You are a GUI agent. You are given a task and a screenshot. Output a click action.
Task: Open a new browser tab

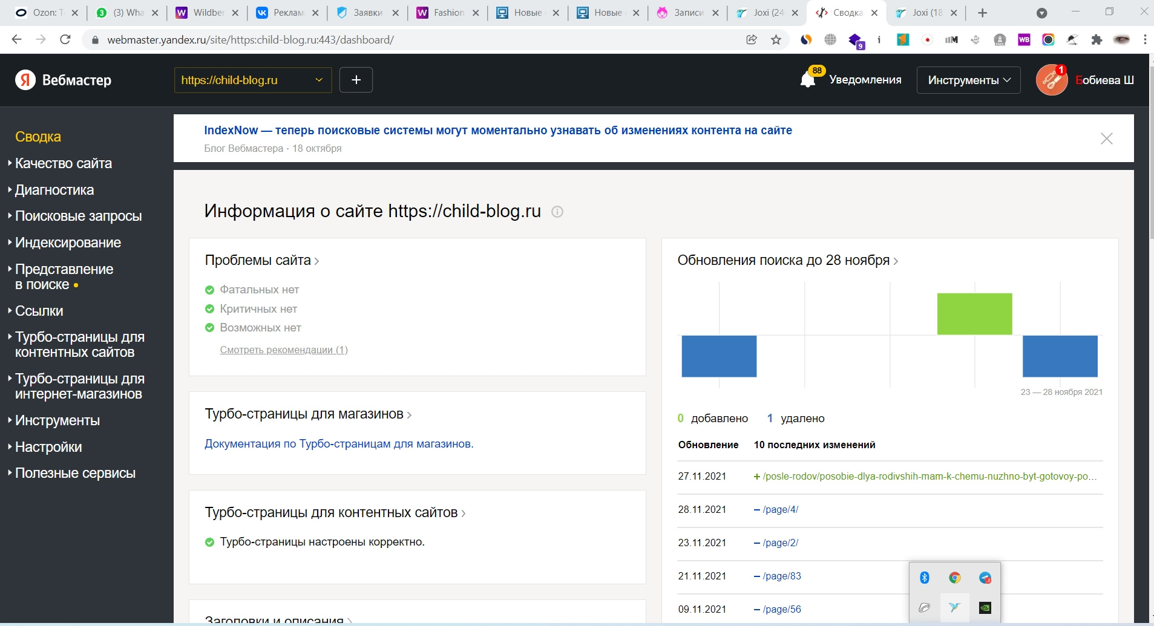[982, 13]
